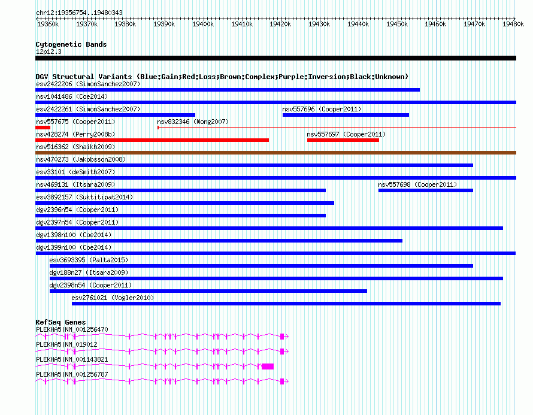533x415 pixels.
Task: Click the DGV Structural Variants track title
Action: tap(222, 77)
